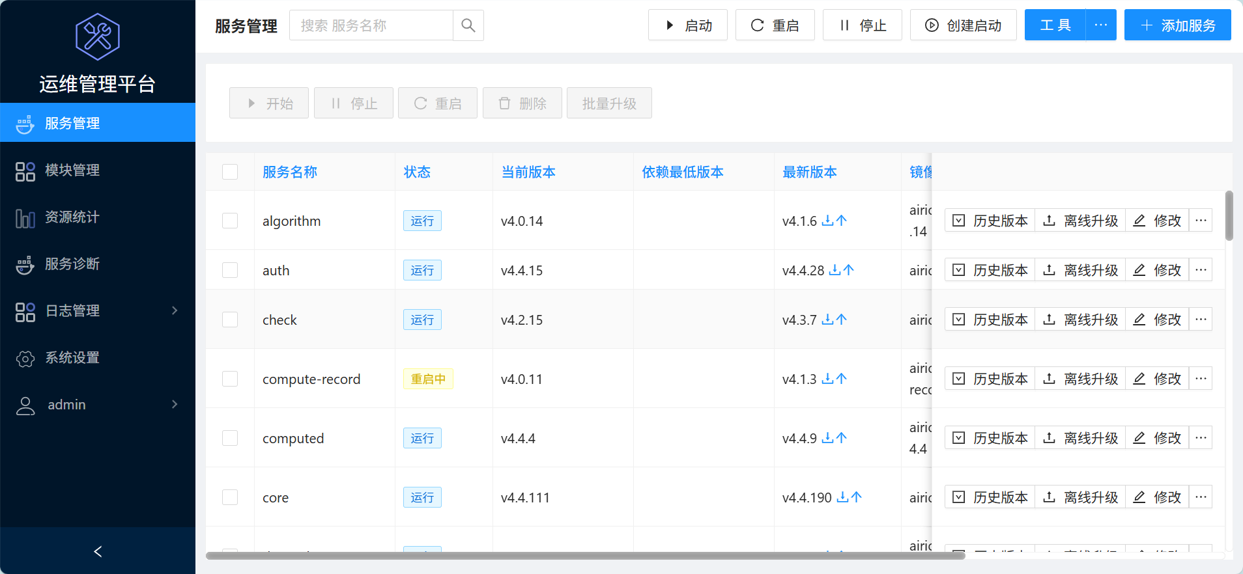Click the batch 删除 button

(522, 103)
